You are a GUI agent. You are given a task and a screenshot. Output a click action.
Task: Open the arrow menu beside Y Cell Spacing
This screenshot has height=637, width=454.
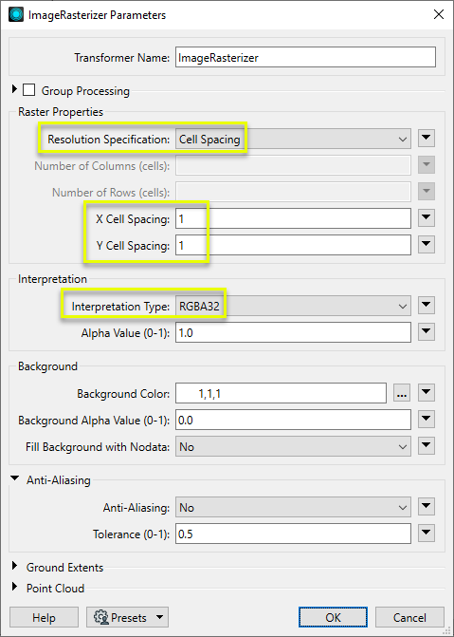coord(426,245)
